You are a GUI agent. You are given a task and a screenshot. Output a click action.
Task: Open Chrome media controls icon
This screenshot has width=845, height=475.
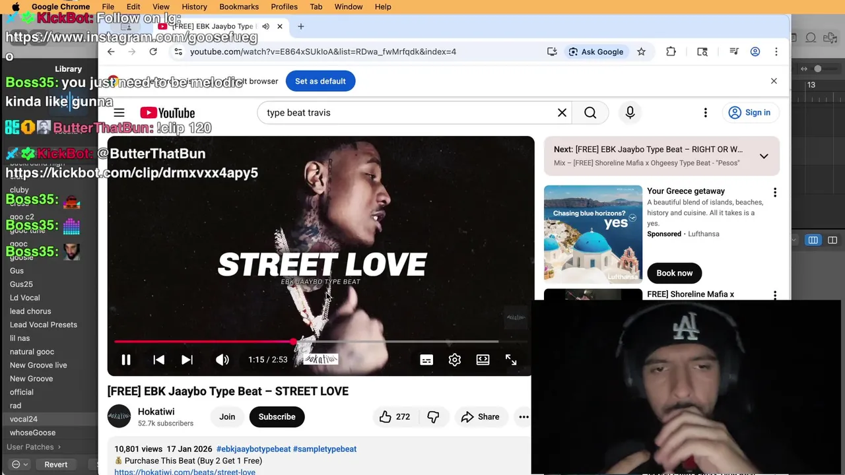733,51
